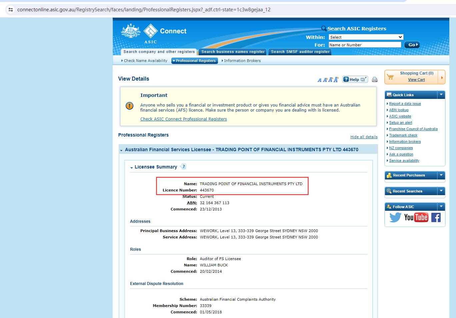
Task: Expand the Recent Searches panel arrow
Action: pos(441,191)
